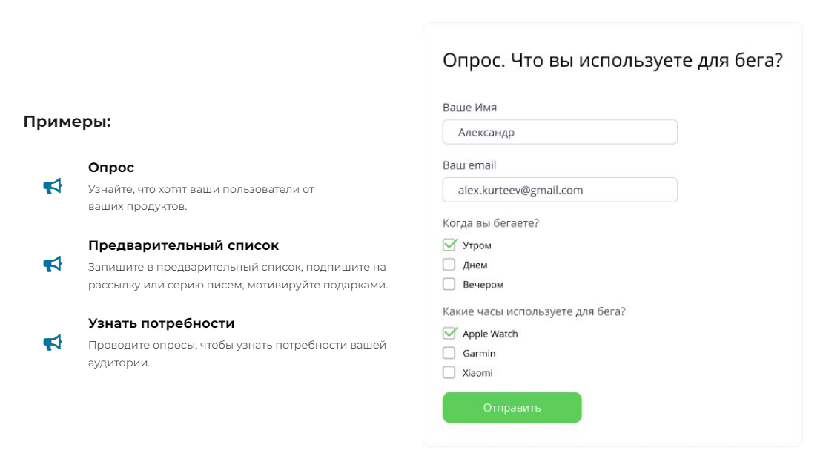Click the Garmin option label
The width and height of the screenshot is (823, 462).
click(x=479, y=353)
